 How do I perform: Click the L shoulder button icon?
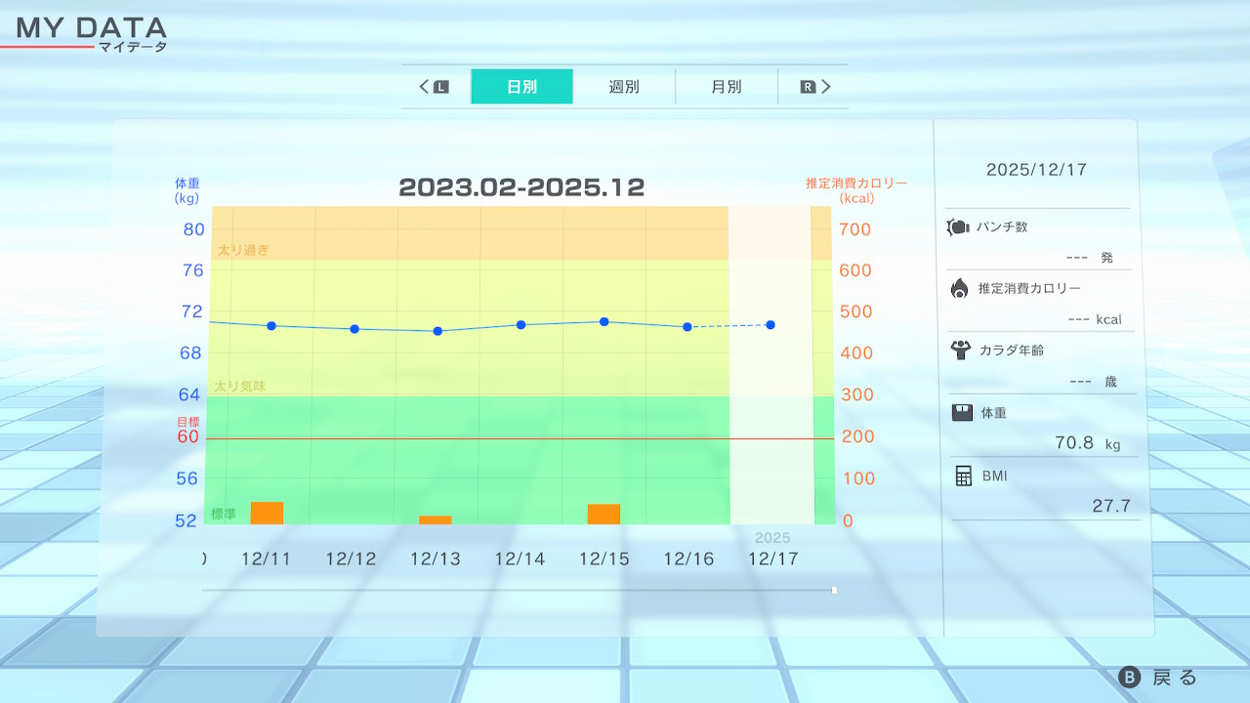pyautogui.click(x=440, y=87)
